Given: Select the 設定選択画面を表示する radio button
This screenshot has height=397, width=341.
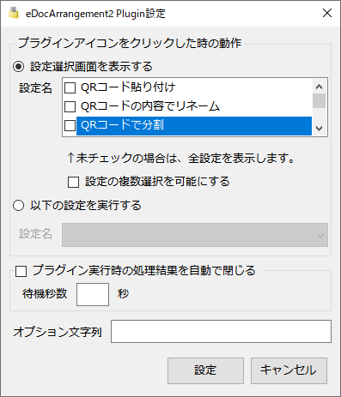Looking at the screenshot, I should click(19, 67).
